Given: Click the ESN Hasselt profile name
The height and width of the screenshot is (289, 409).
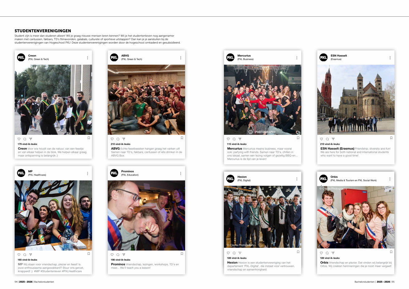Looking at the screenshot, I should 338,55.
